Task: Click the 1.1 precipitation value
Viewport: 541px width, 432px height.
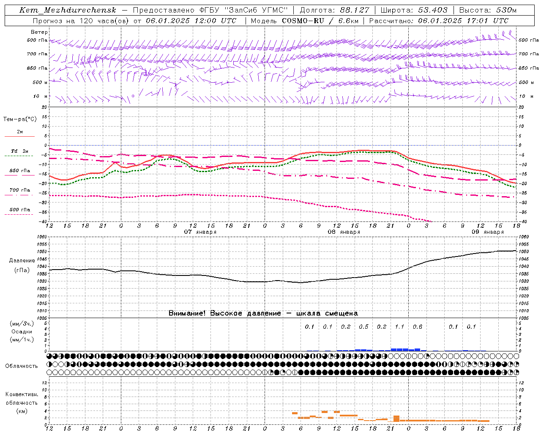Action: [x=399, y=327]
